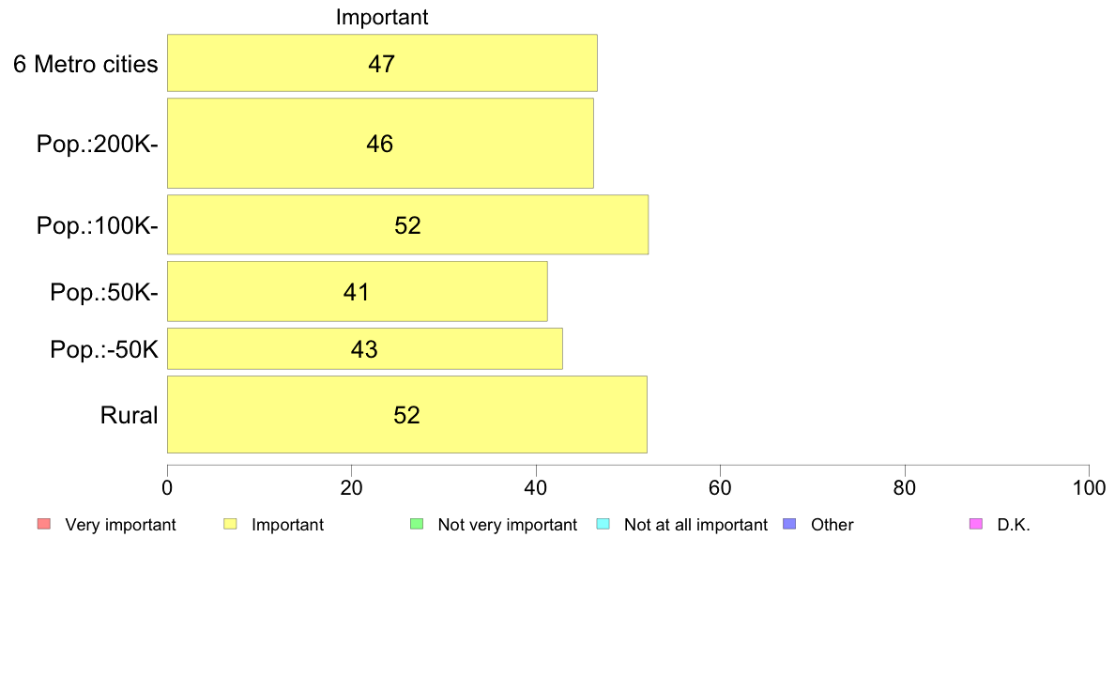Select the 6 Metro cities bar

(382, 63)
